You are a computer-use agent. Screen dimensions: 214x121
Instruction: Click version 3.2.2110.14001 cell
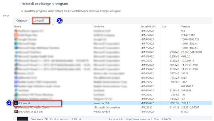191,108
